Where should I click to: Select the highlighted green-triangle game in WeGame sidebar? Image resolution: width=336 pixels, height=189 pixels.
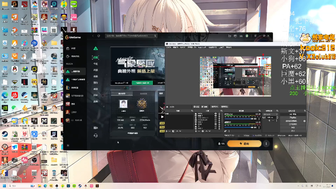coord(75,71)
